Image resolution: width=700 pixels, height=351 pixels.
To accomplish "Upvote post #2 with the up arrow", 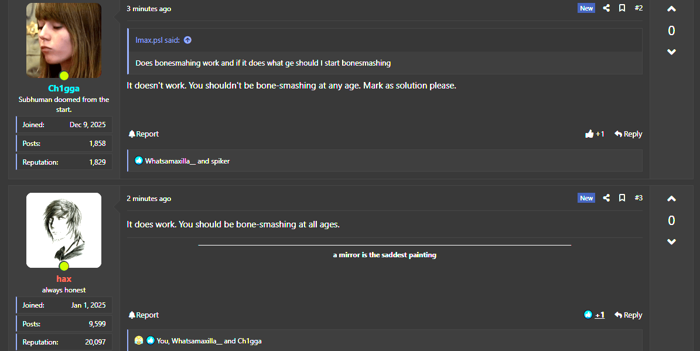I will (x=671, y=9).
